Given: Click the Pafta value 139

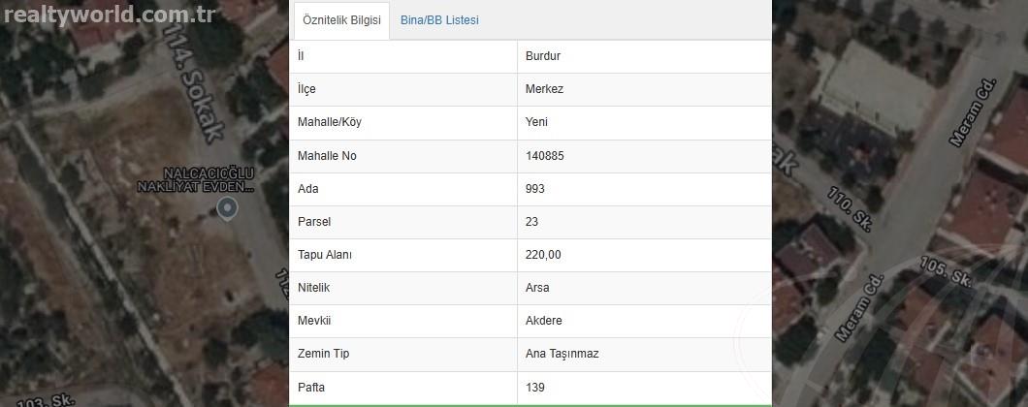Looking at the screenshot, I should [535, 388].
